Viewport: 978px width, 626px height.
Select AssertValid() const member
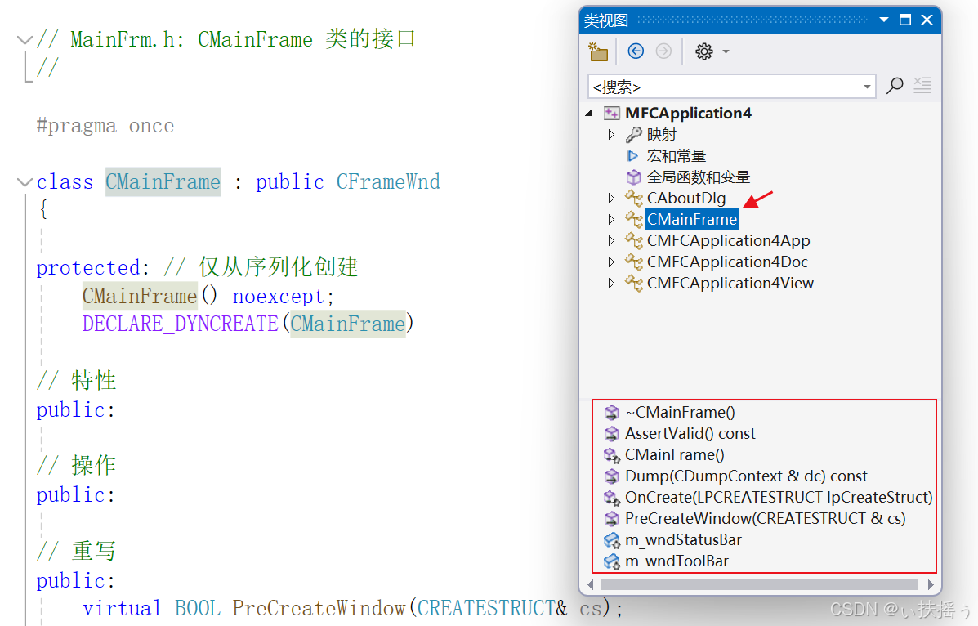point(690,434)
